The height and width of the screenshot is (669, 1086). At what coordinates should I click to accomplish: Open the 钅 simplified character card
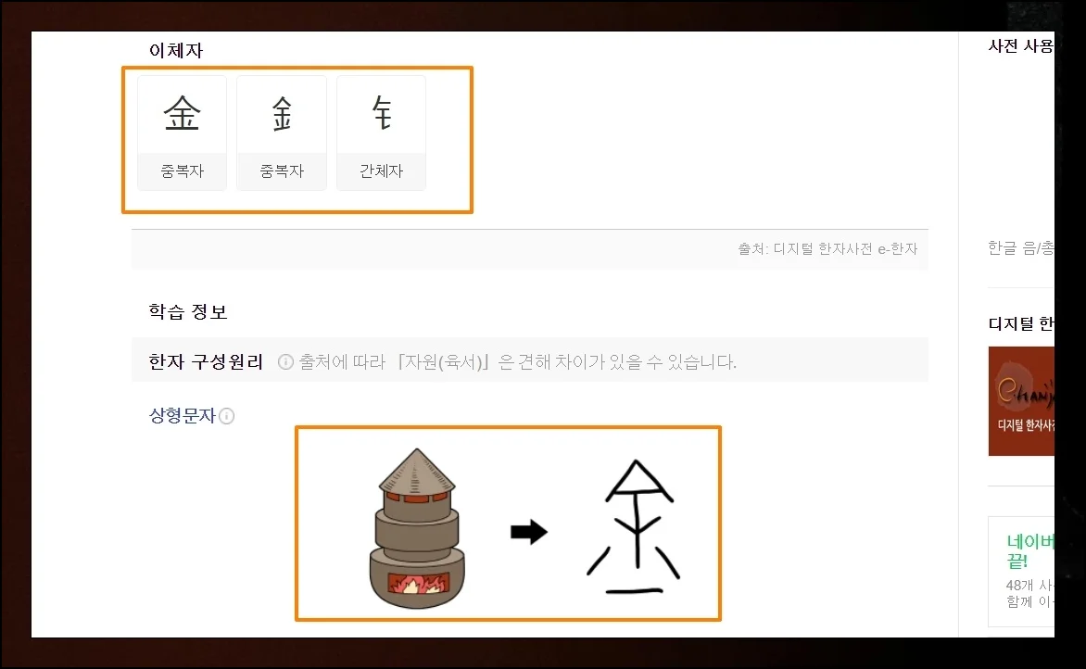click(381, 133)
